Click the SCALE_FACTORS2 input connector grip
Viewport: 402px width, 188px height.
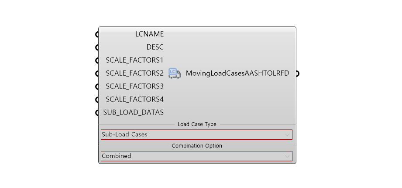[x=97, y=74]
